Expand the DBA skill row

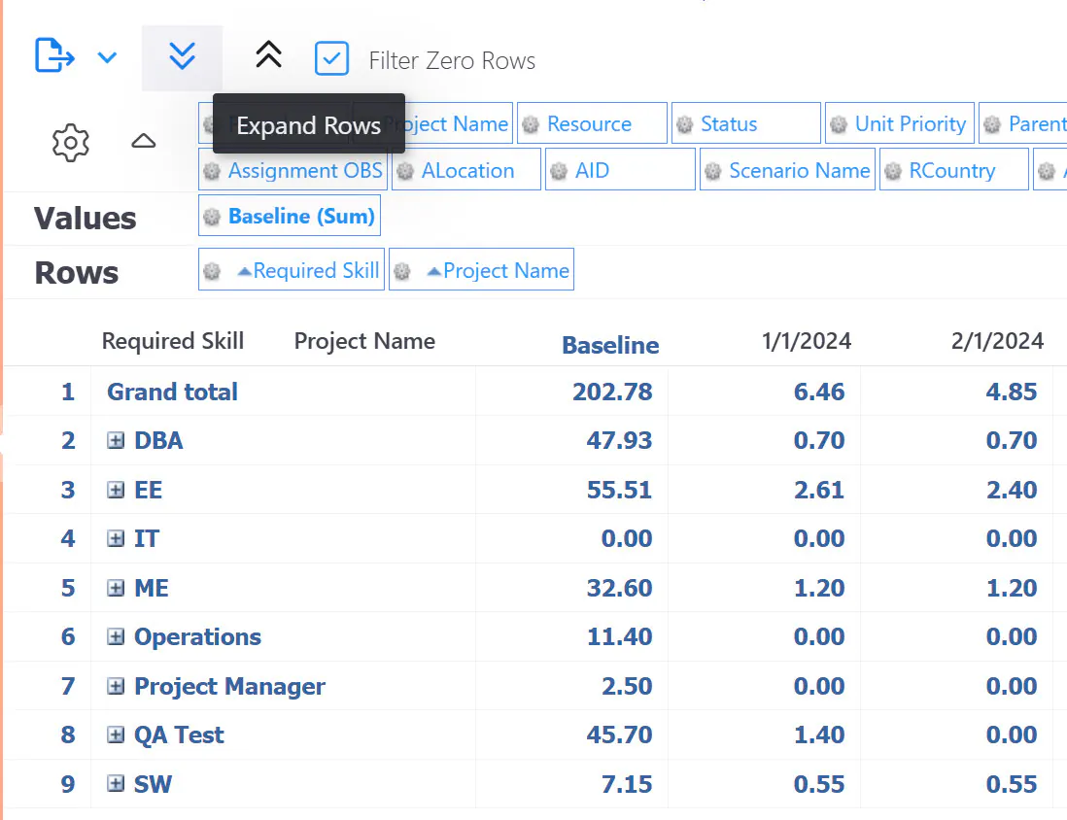pos(116,440)
